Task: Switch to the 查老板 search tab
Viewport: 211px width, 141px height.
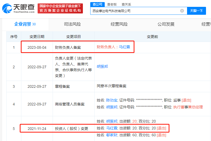Action: [112, 4]
